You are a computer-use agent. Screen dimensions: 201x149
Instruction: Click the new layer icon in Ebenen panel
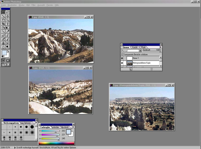131,69
